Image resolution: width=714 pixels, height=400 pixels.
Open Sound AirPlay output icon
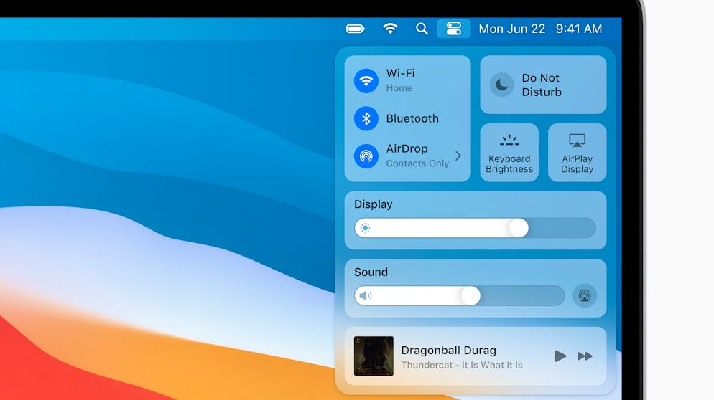tap(585, 295)
